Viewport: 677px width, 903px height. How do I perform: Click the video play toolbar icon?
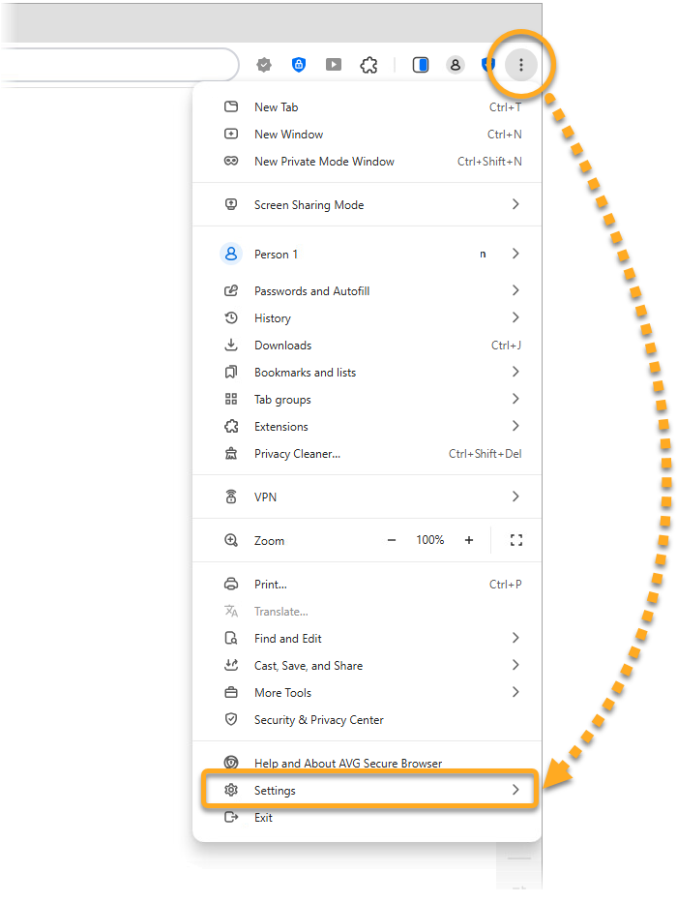[x=334, y=65]
